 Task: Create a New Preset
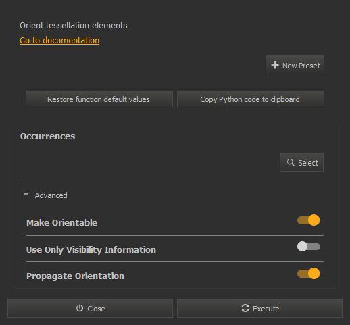click(x=295, y=65)
